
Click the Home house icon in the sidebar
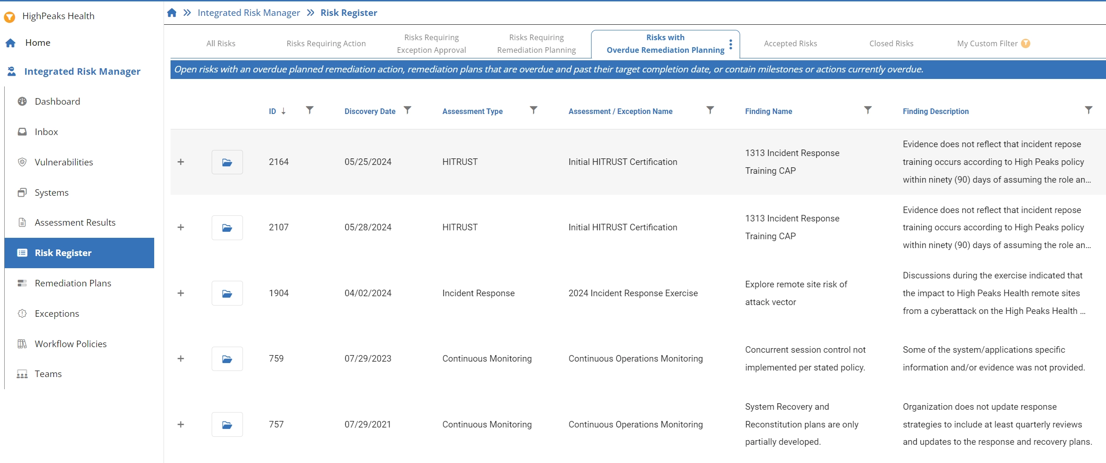(x=11, y=43)
